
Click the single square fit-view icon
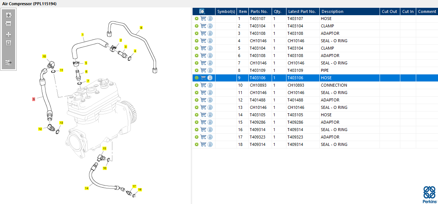point(9,43)
